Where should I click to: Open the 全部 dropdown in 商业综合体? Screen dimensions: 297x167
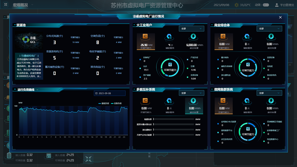click(269, 29)
